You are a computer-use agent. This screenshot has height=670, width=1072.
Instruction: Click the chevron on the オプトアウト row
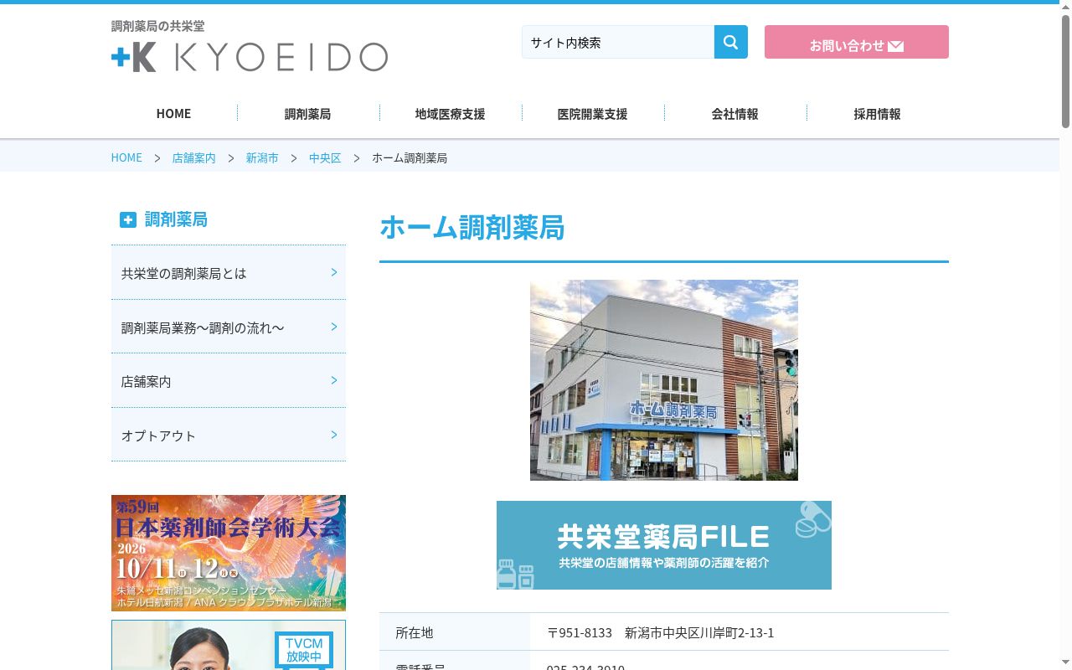click(334, 435)
